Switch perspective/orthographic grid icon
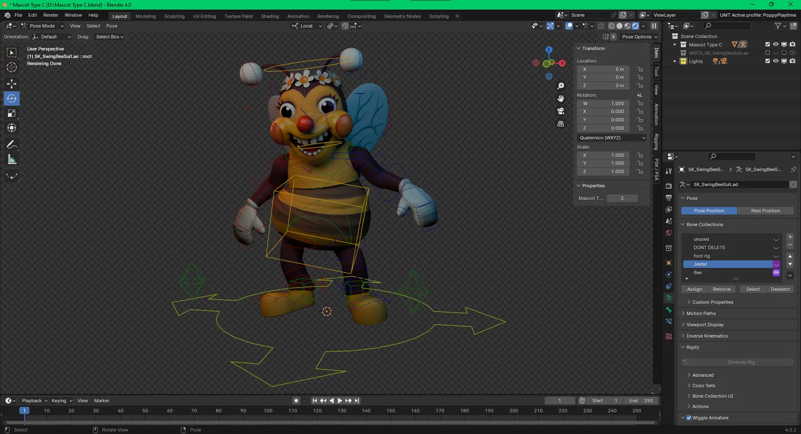This screenshot has width=801, height=434. (561, 123)
